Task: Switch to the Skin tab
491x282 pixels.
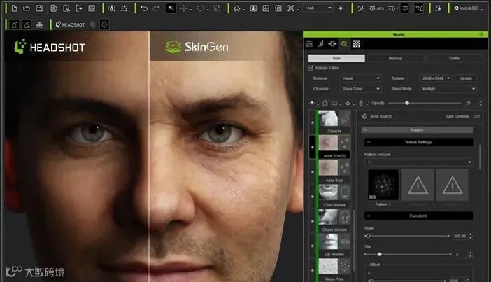Action: pyautogui.click(x=336, y=58)
